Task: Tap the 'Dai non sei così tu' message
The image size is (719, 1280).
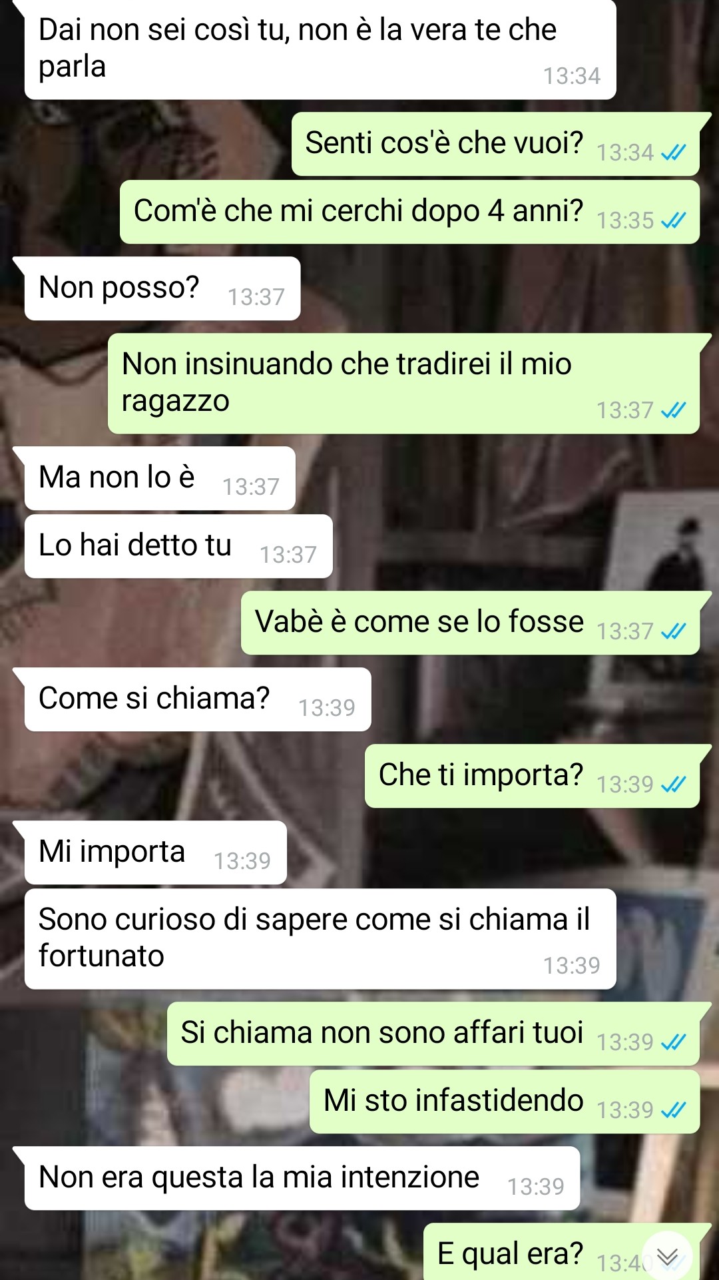Action: point(320,50)
